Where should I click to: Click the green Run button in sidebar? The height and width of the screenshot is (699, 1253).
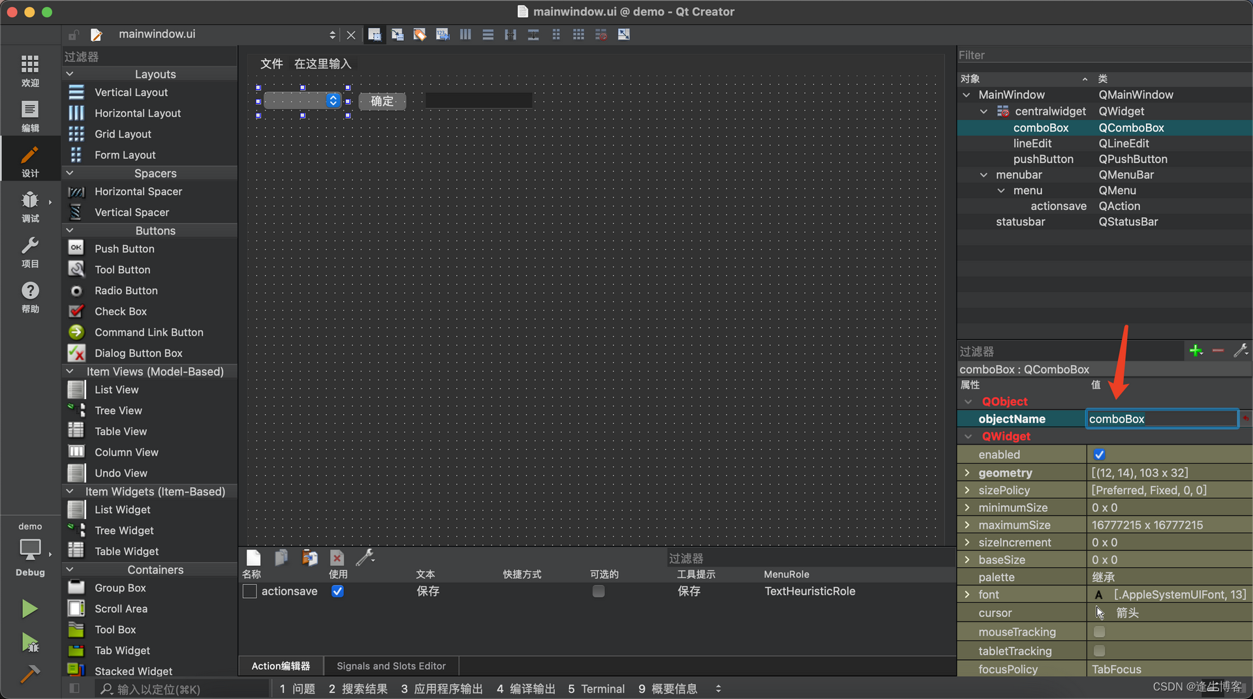(29, 608)
